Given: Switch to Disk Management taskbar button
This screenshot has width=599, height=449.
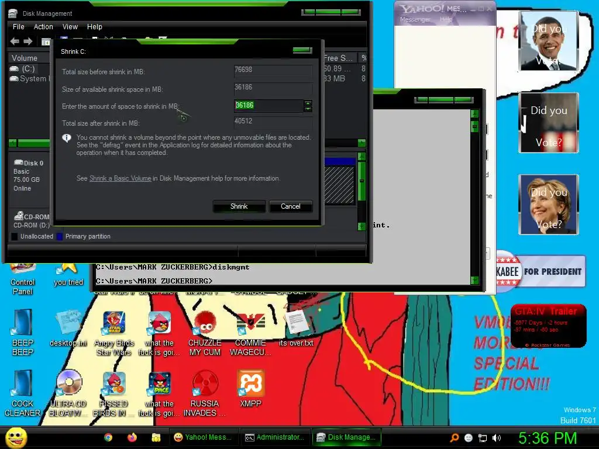Looking at the screenshot, I should point(347,437).
